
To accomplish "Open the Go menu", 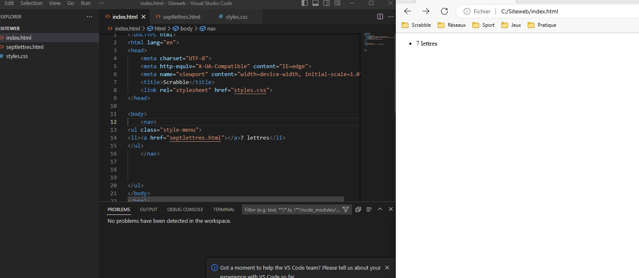I will [71, 3].
